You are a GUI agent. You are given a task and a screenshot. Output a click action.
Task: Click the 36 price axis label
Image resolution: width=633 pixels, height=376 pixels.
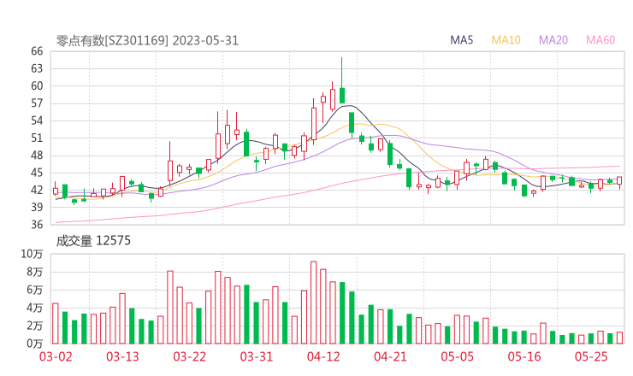(x=37, y=225)
